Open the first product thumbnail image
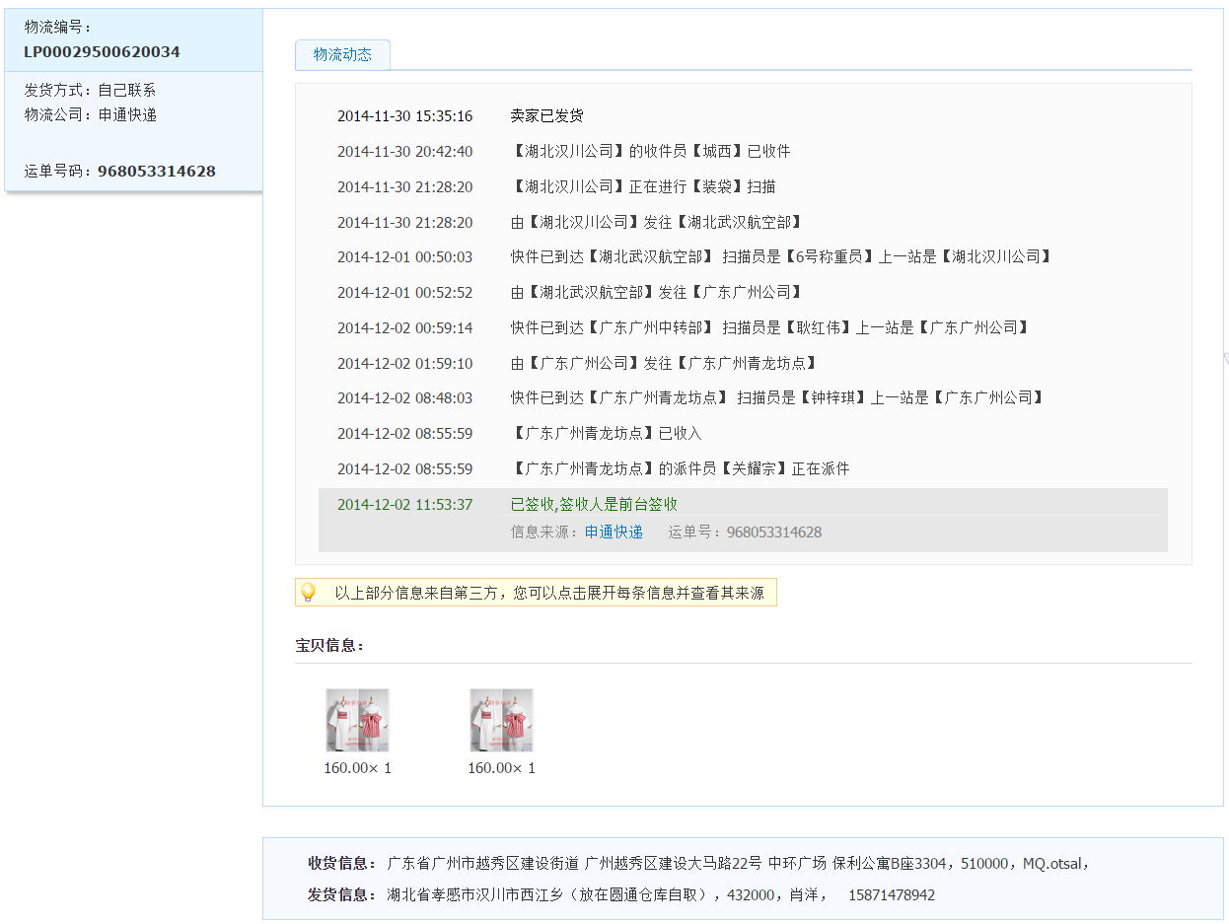The height and width of the screenshot is (924, 1229). [x=357, y=720]
